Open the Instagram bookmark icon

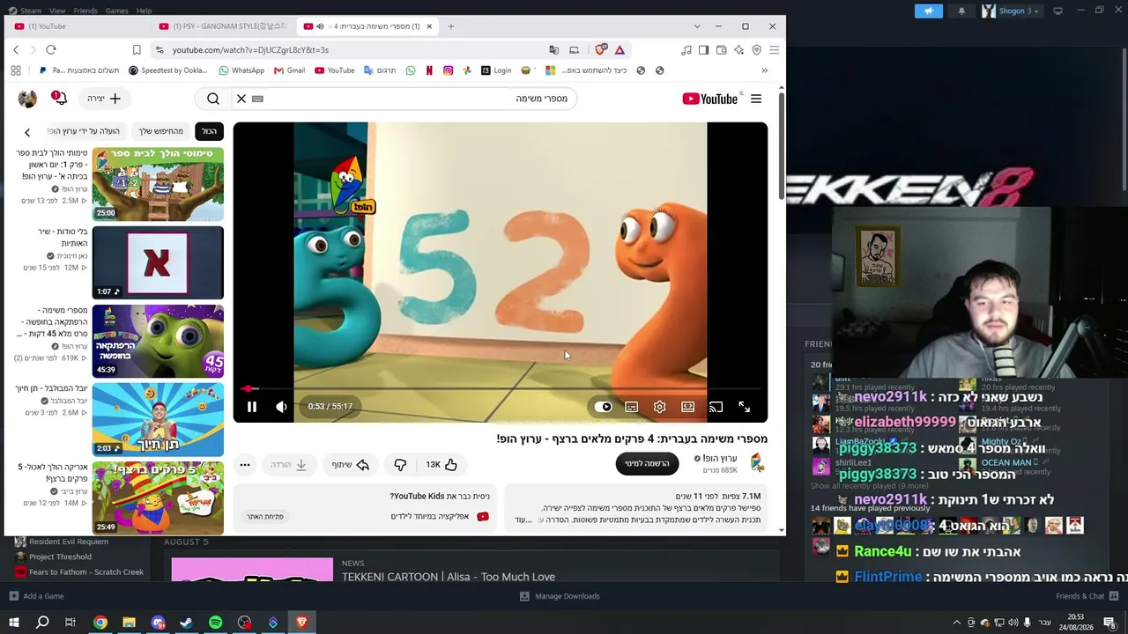(x=449, y=70)
